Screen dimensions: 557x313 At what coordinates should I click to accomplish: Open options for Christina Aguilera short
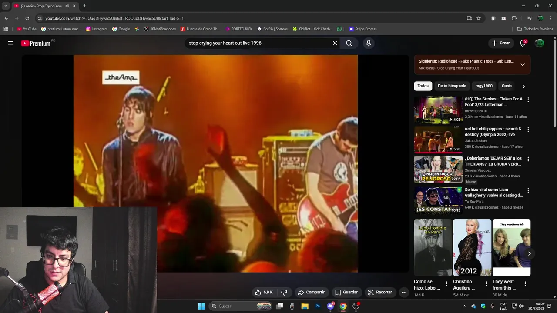pos(486,284)
